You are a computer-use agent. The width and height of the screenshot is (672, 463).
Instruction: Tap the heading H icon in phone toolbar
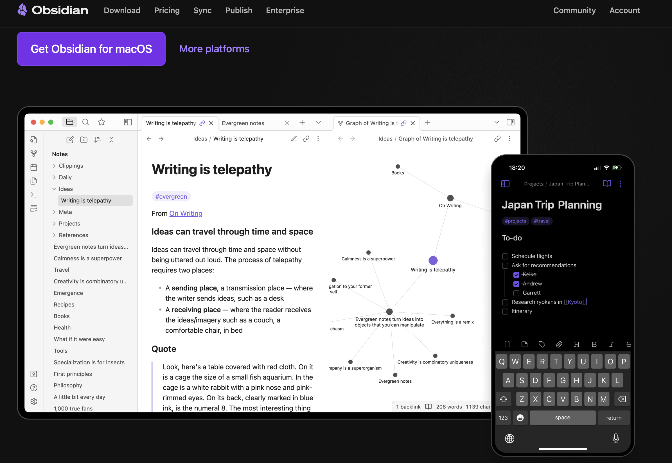coord(576,344)
